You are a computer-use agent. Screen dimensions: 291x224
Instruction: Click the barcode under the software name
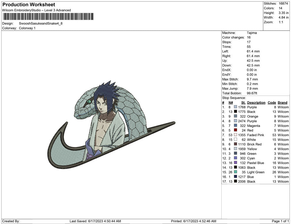(x=48, y=16)
